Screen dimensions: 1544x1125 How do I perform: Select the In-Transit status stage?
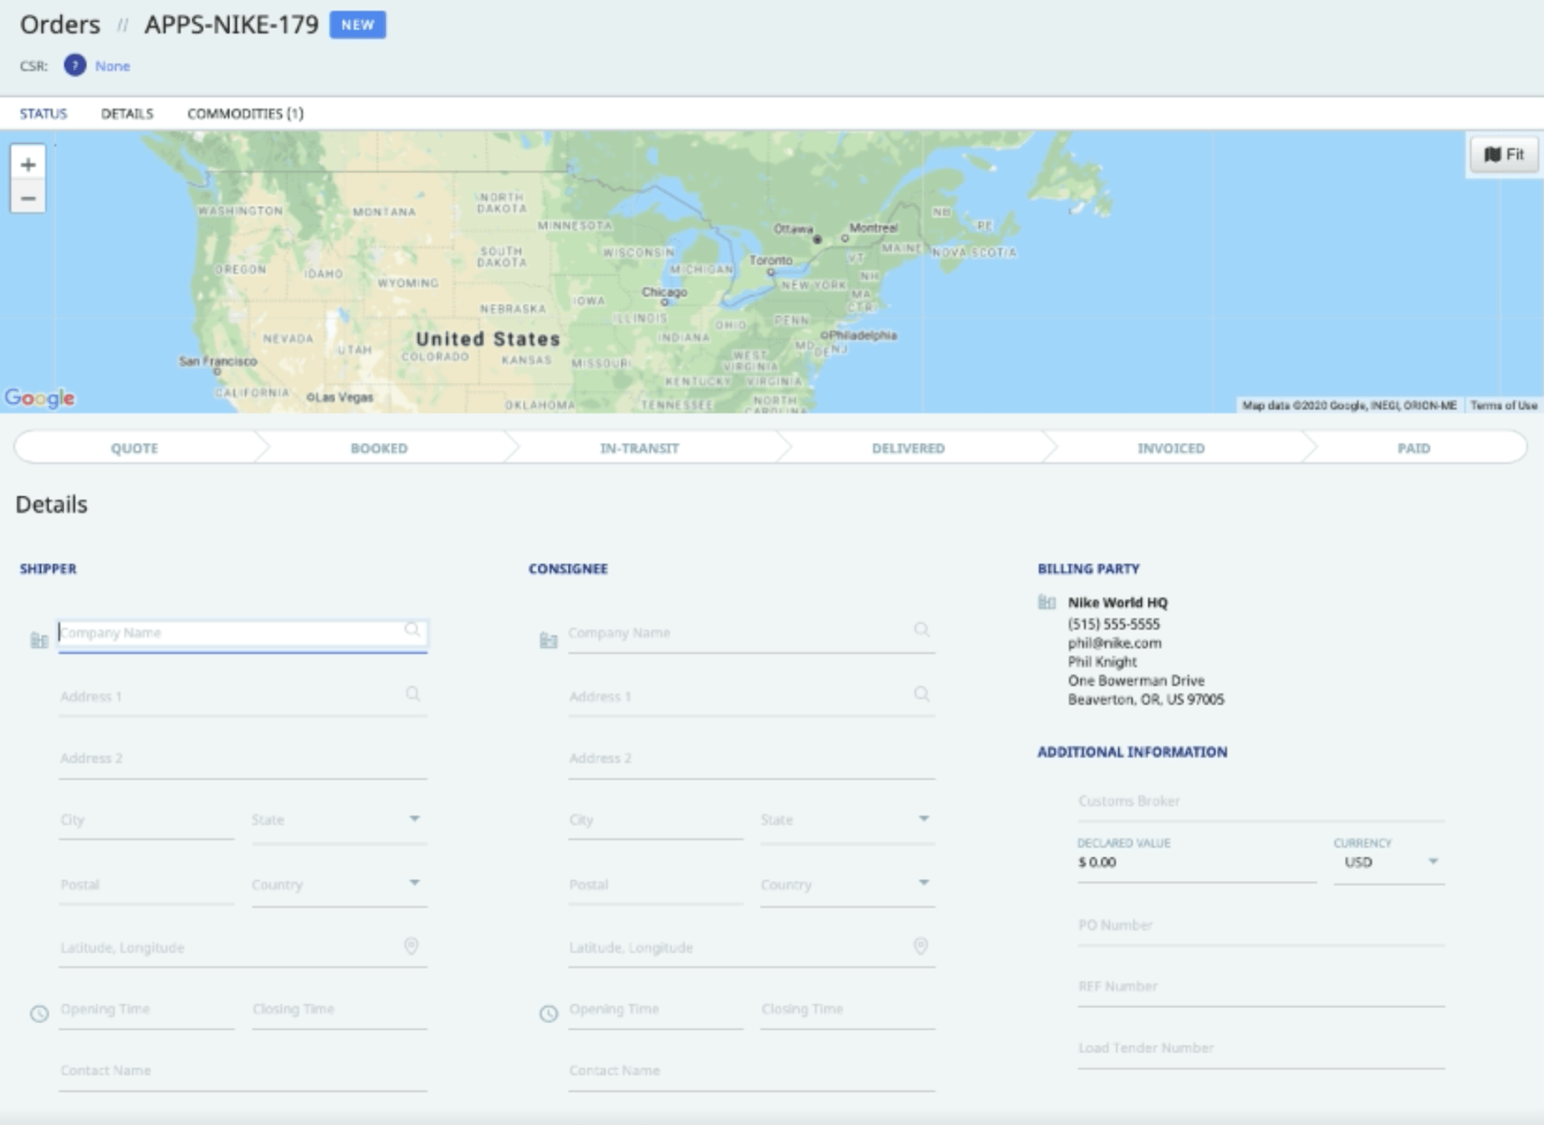(x=639, y=447)
